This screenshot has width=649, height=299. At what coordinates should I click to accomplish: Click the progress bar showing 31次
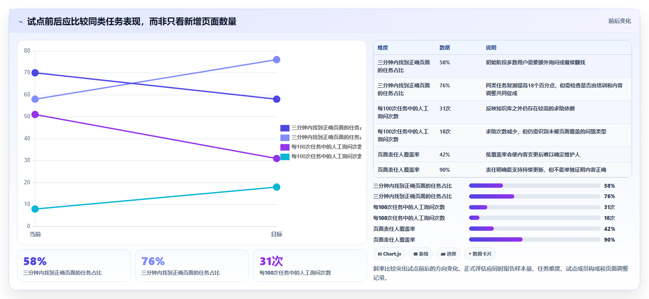(x=534, y=207)
